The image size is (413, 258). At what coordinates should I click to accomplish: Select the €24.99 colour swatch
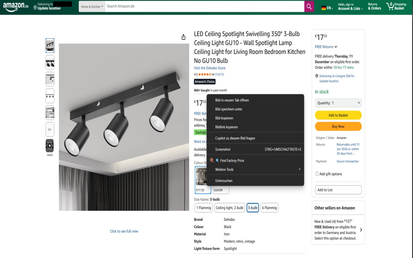pos(221,190)
